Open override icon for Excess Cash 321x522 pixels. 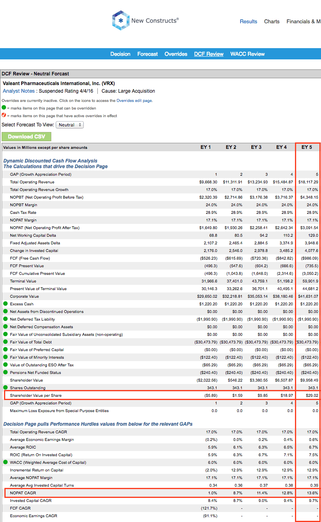[5, 304]
